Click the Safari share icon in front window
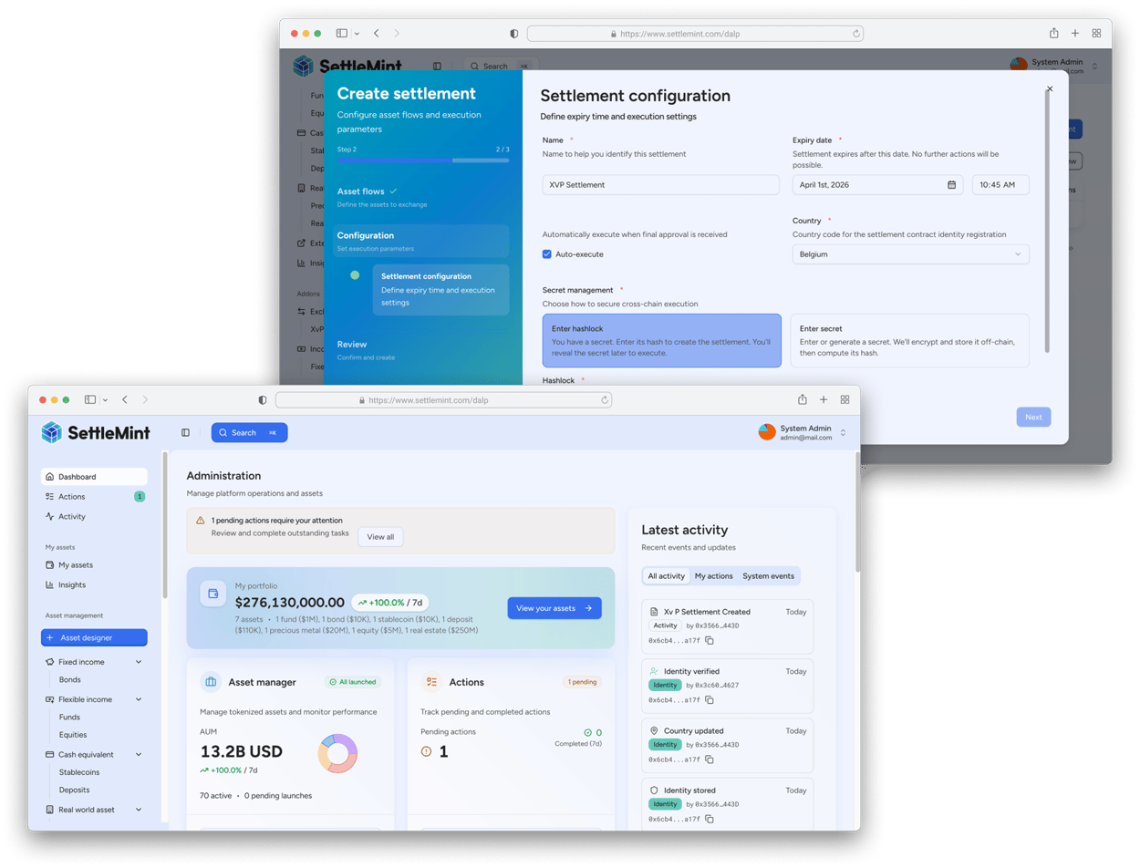The image size is (1140, 868). 803,399
